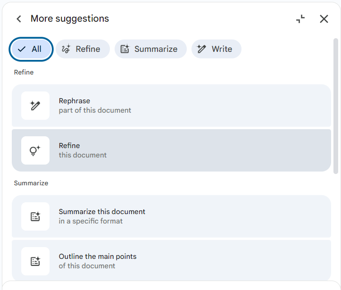Select Outline the main points suggestion
The width and height of the screenshot is (341, 290).
pos(171,260)
